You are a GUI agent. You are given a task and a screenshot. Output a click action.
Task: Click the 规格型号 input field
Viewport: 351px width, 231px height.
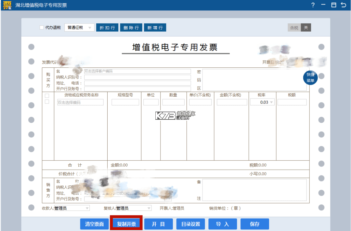pos(125,102)
